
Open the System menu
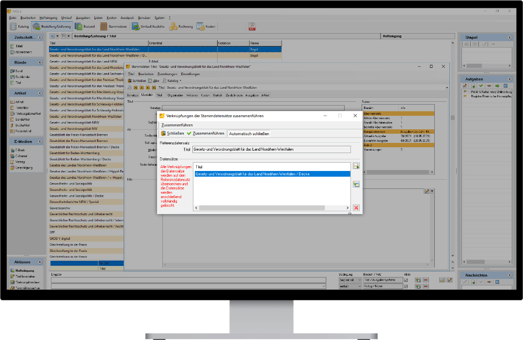click(159, 17)
